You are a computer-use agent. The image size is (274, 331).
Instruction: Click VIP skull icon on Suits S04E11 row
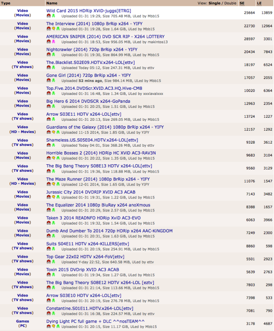[x=54, y=249]
